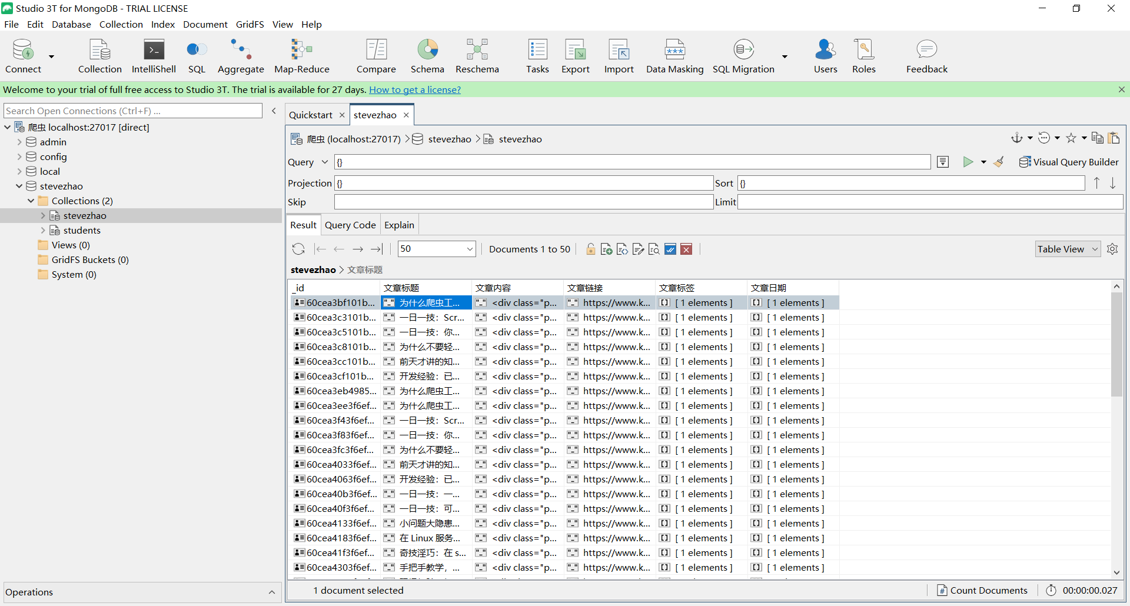Image resolution: width=1130 pixels, height=606 pixels.
Task: Clear the query with the broom icon
Action: [x=999, y=162]
